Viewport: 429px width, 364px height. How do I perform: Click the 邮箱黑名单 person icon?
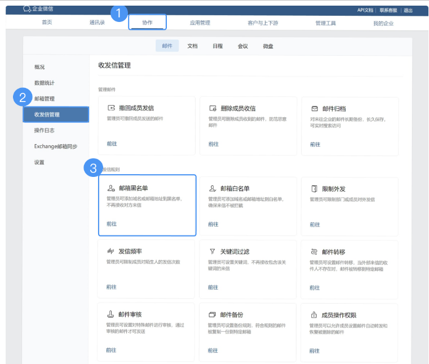tap(110, 188)
